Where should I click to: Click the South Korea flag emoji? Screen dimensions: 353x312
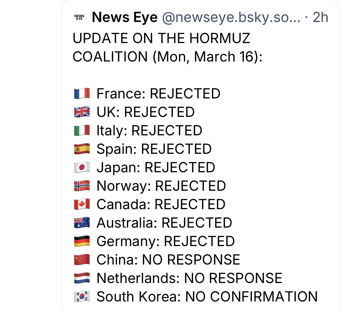tap(82, 296)
